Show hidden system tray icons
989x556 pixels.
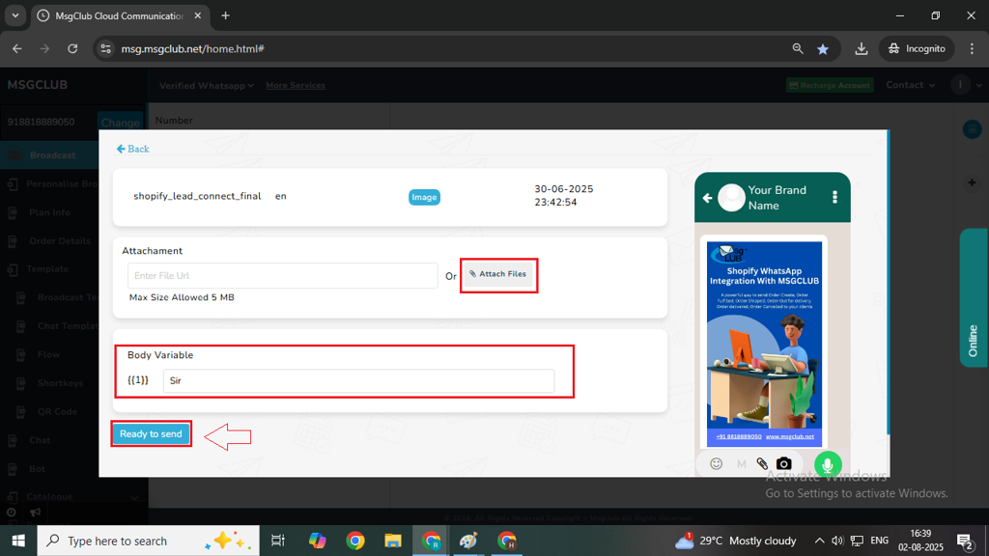click(x=819, y=541)
